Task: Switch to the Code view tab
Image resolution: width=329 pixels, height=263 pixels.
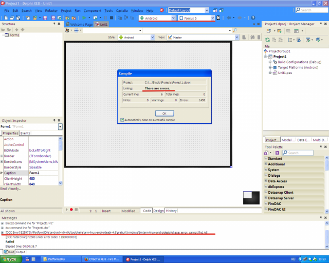Action: pos(147,211)
